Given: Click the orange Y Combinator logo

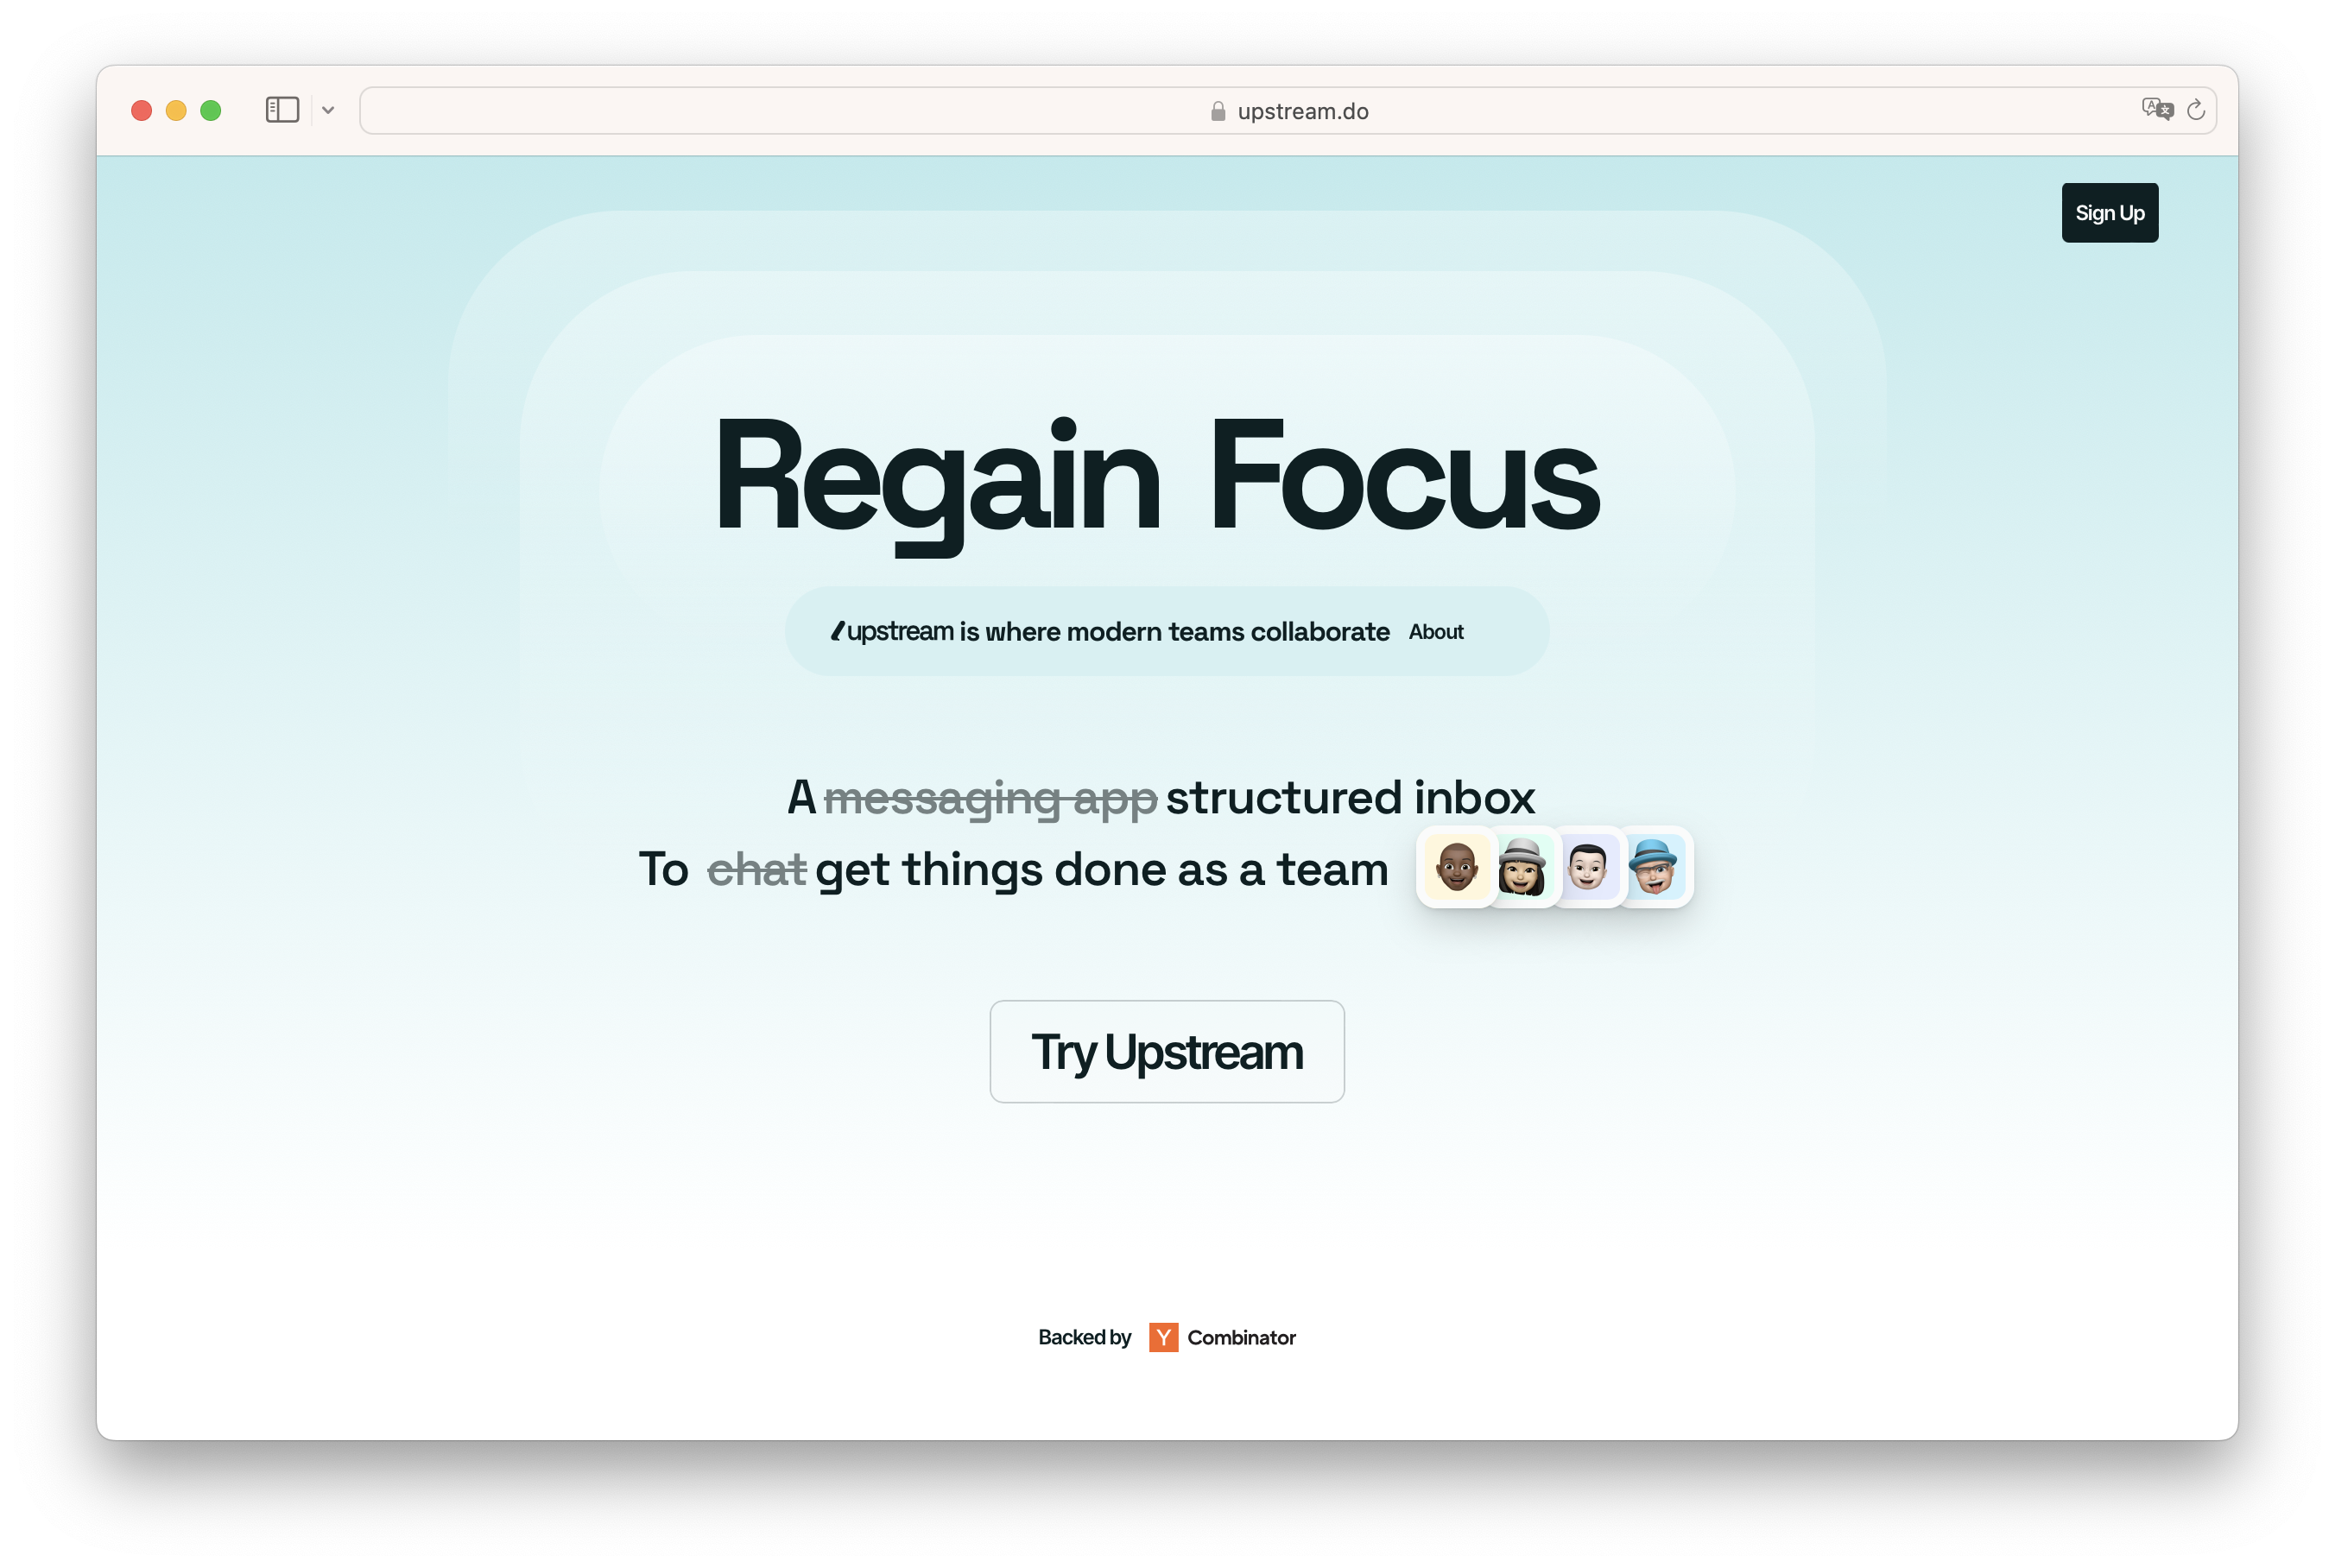Looking at the screenshot, I should pyautogui.click(x=1163, y=1337).
